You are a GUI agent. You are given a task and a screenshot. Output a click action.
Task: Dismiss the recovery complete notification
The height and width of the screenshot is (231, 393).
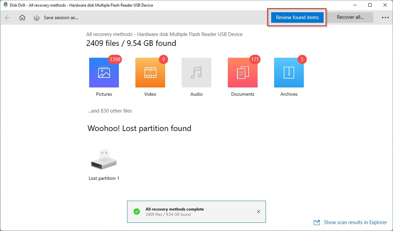tap(258, 212)
